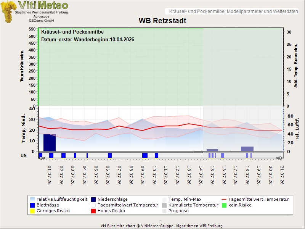Click the VitiMeteo grape logo
The height and width of the screenshot is (229, 305).
[8, 12]
